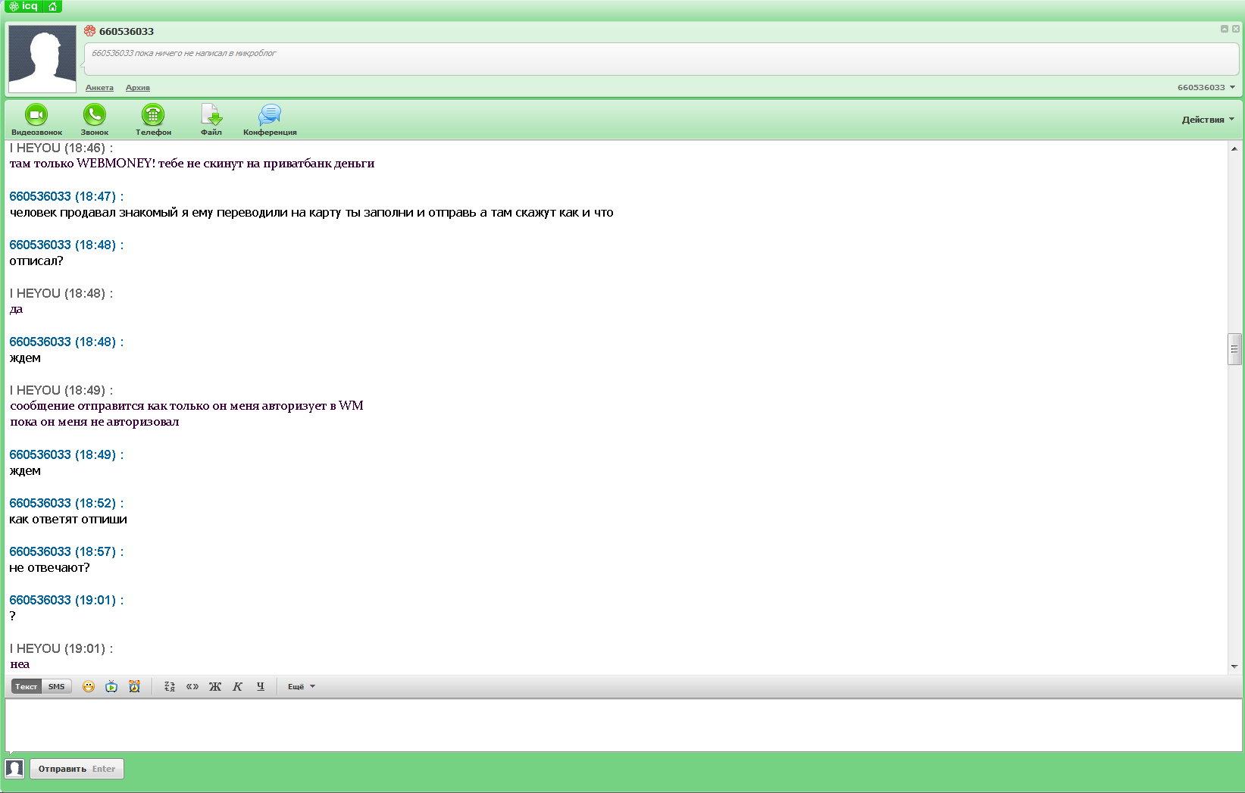Click the message starting "человек продавал знакомый"

click(311, 213)
